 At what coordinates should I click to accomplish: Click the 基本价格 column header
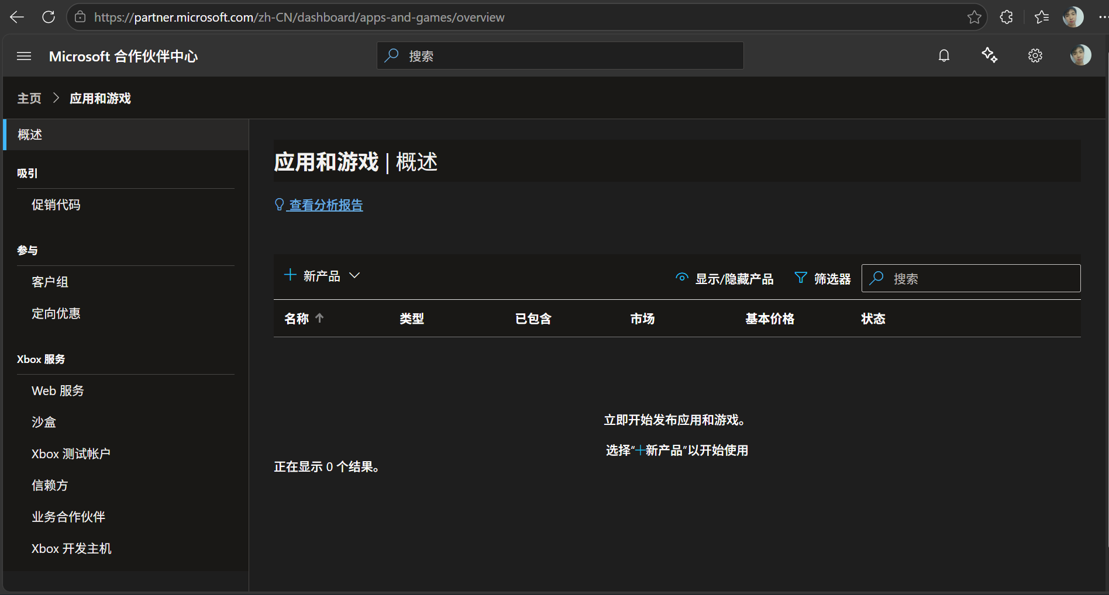[770, 319]
